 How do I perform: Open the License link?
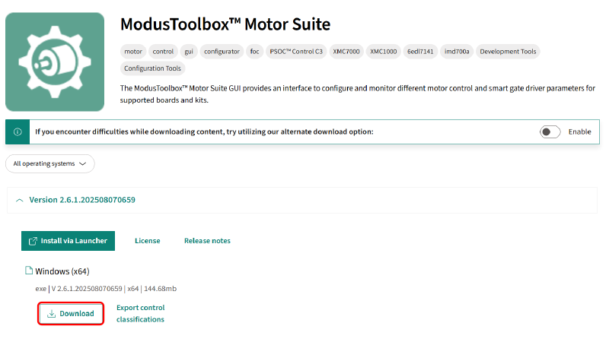(x=148, y=241)
